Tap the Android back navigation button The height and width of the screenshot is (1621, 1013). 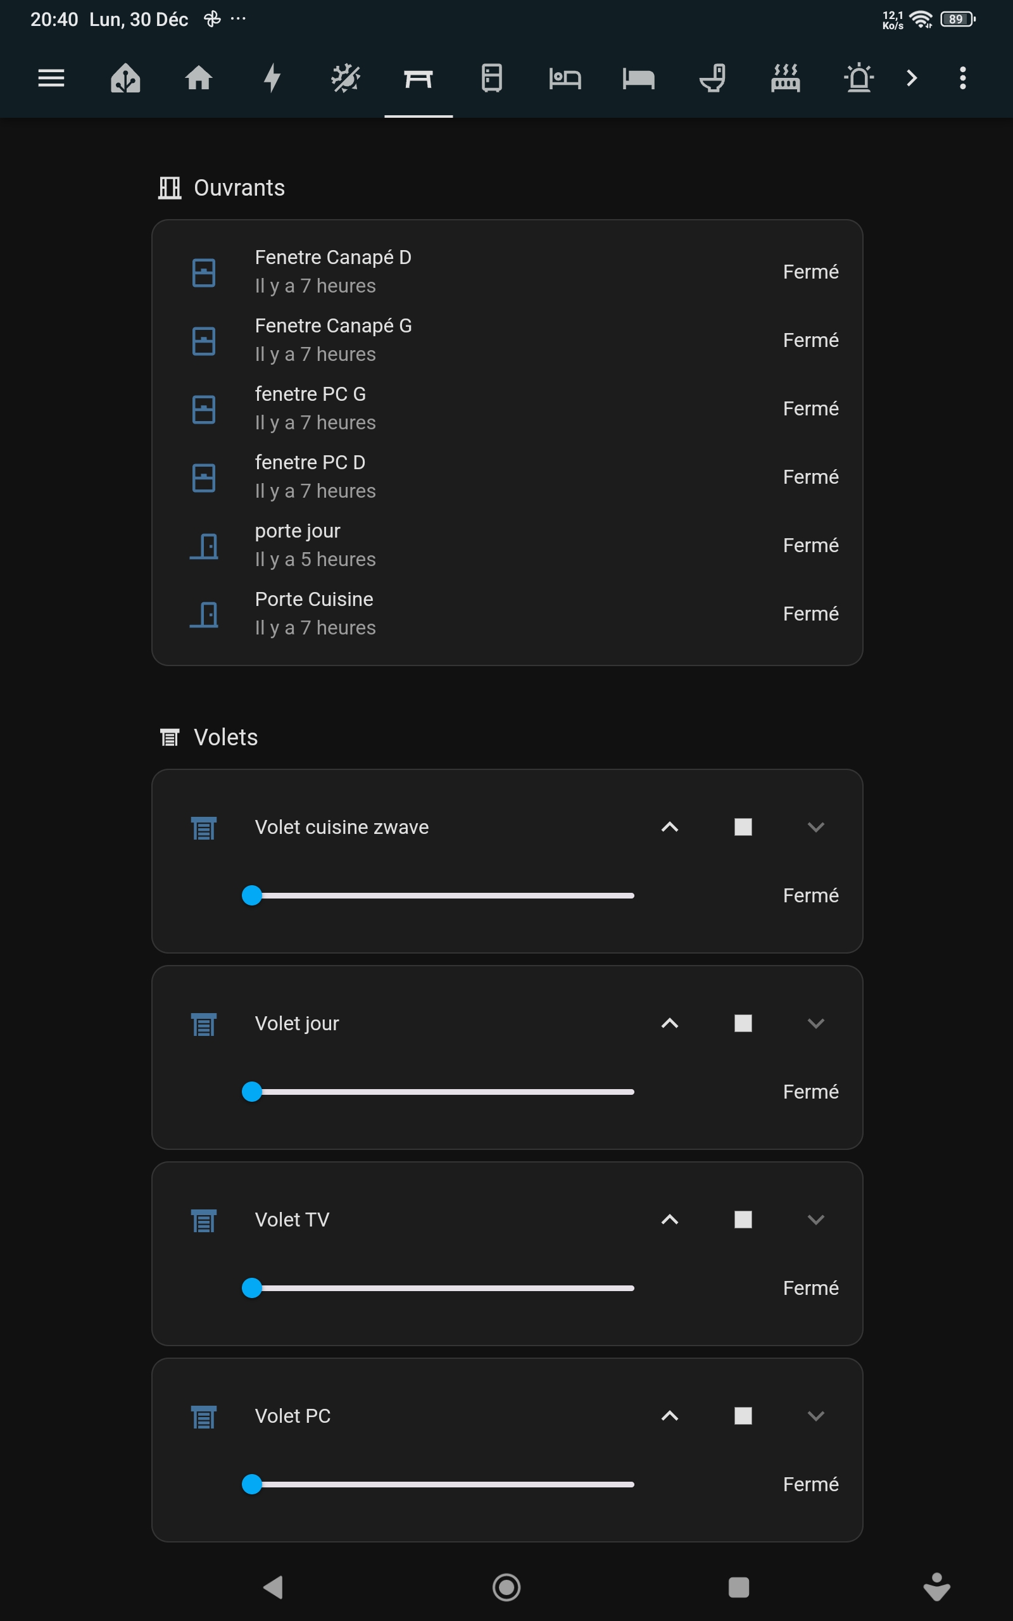[x=274, y=1587]
